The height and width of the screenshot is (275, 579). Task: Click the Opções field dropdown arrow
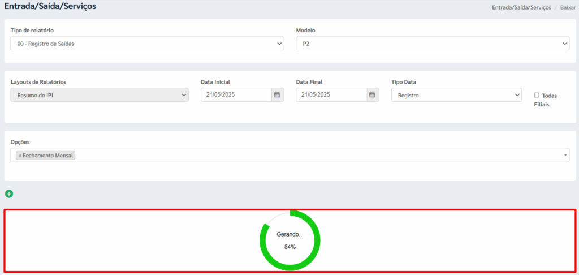coord(565,156)
